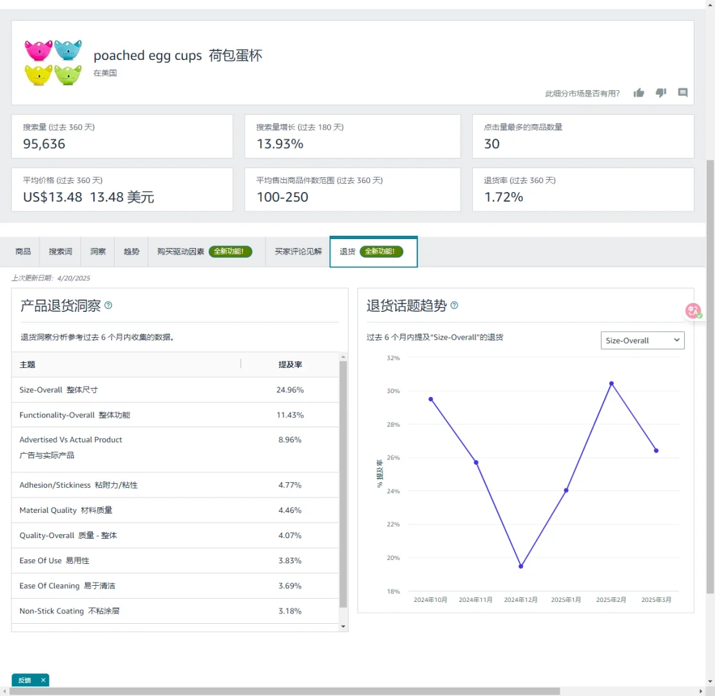Click the 2024年12月 lowest data point
This screenshot has width=715, height=696.
(520, 566)
